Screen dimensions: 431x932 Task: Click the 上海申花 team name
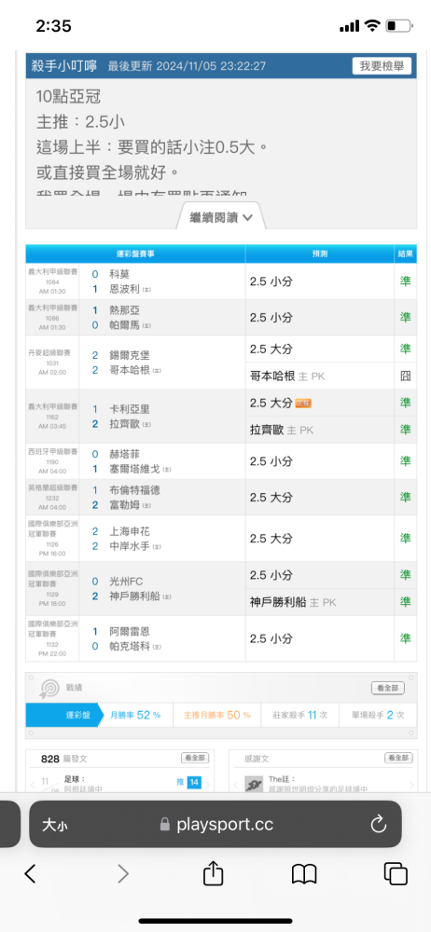tap(130, 531)
